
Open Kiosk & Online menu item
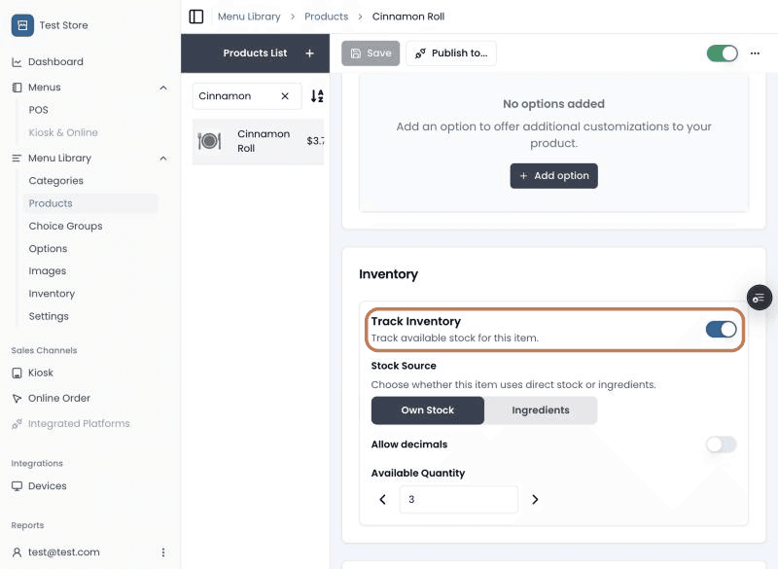pyautogui.click(x=63, y=133)
